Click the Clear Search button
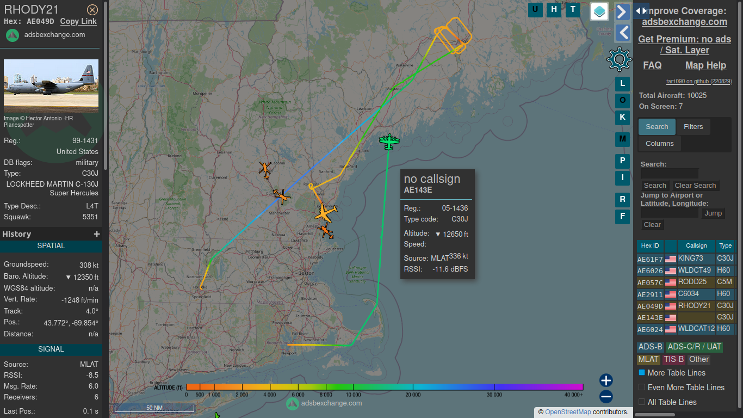743x418 pixels. (695, 186)
